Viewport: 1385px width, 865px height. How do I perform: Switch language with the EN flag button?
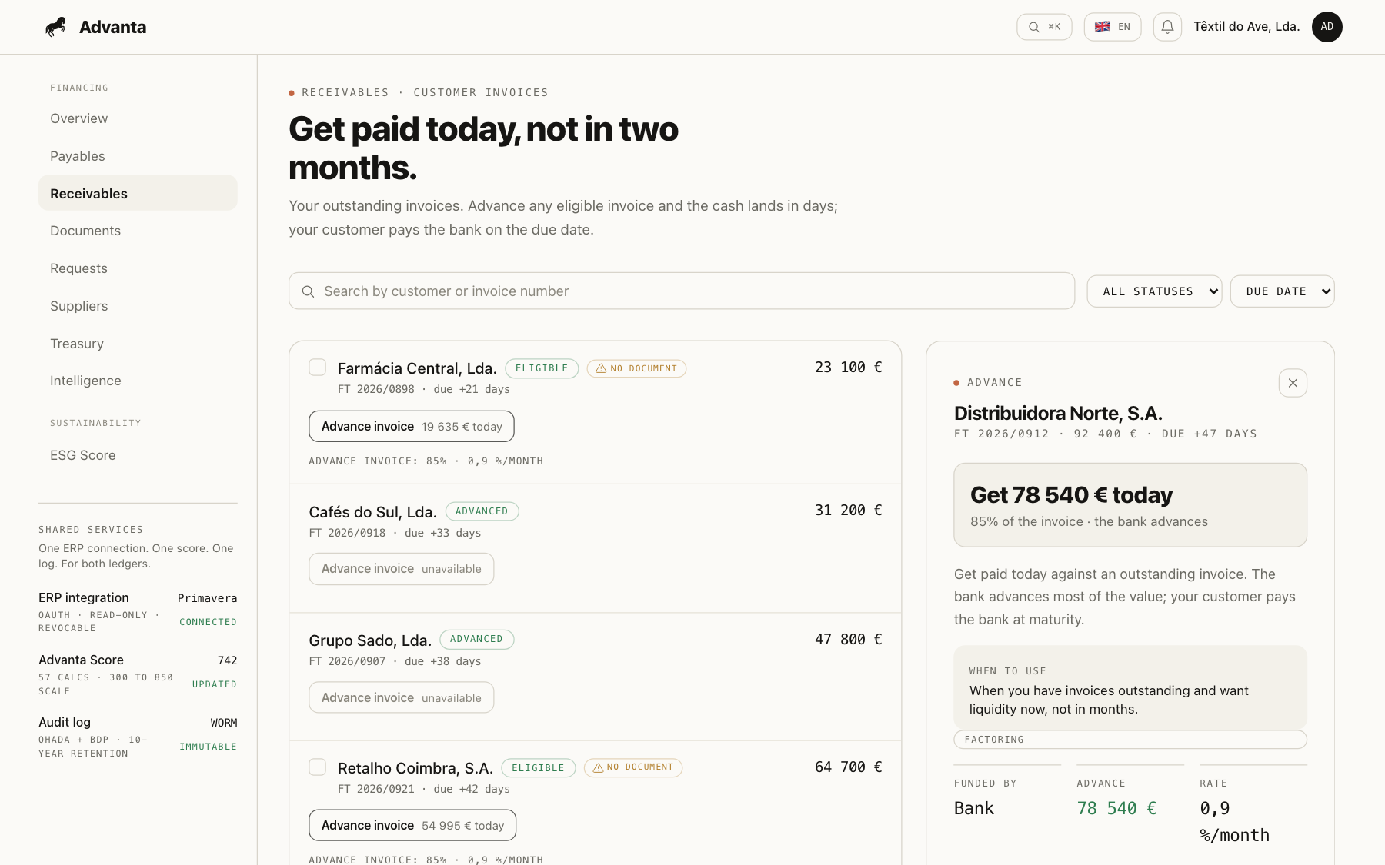click(x=1112, y=27)
